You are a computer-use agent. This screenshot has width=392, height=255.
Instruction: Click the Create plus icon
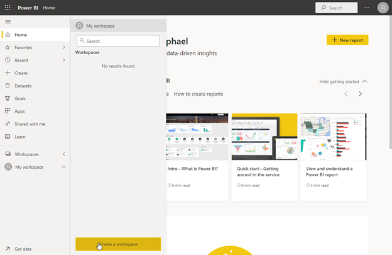pyautogui.click(x=8, y=73)
